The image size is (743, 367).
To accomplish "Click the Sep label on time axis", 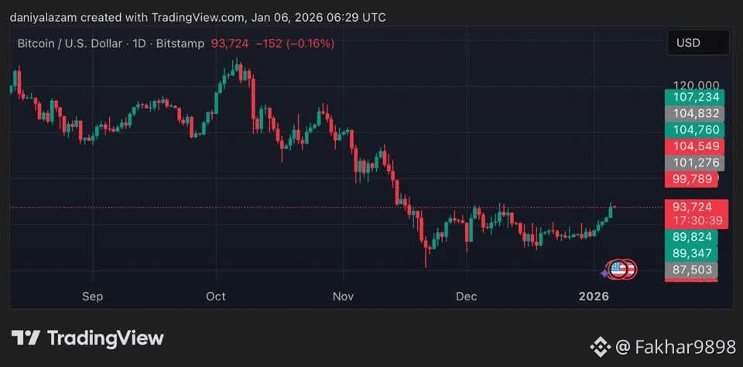I will [92, 297].
